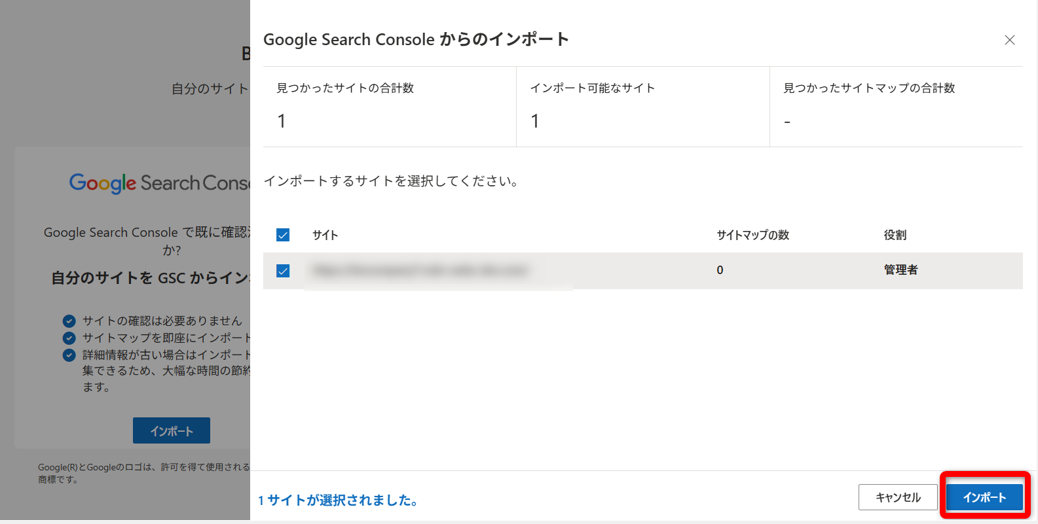This screenshot has width=1038, height=524.
Task: Uncheck the checkbox for the listed site row
Action: [x=283, y=271]
